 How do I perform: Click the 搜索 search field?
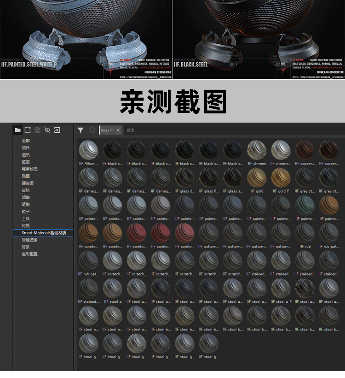pos(233,130)
